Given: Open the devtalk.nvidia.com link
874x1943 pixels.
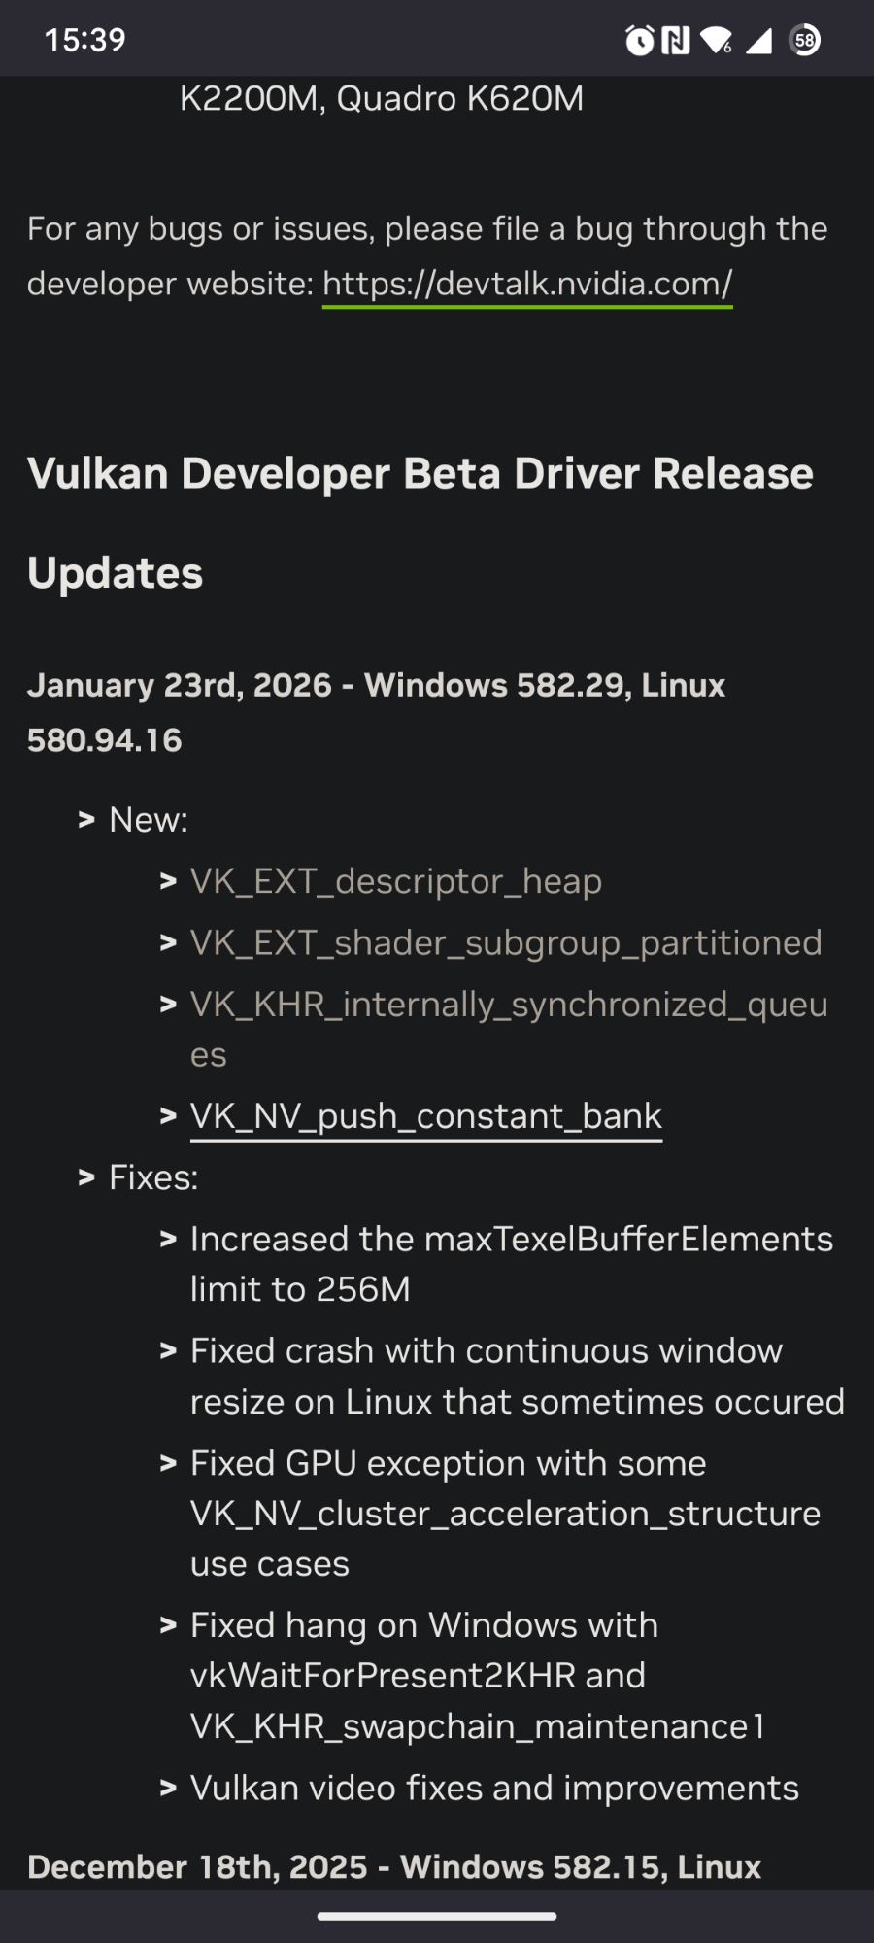Looking at the screenshot, I should coord(527,284).
